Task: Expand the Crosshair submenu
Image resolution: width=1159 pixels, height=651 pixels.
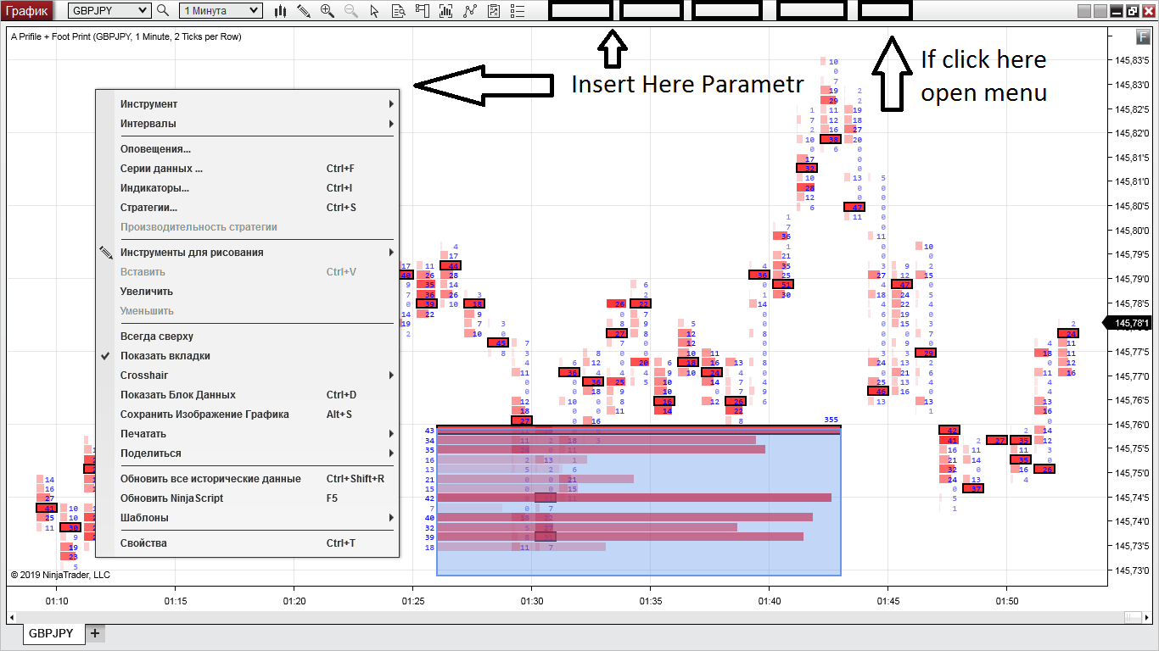Action: coord(247,376)
